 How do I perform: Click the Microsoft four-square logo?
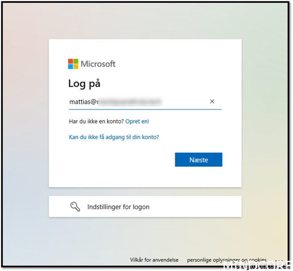tap(73, 64)
